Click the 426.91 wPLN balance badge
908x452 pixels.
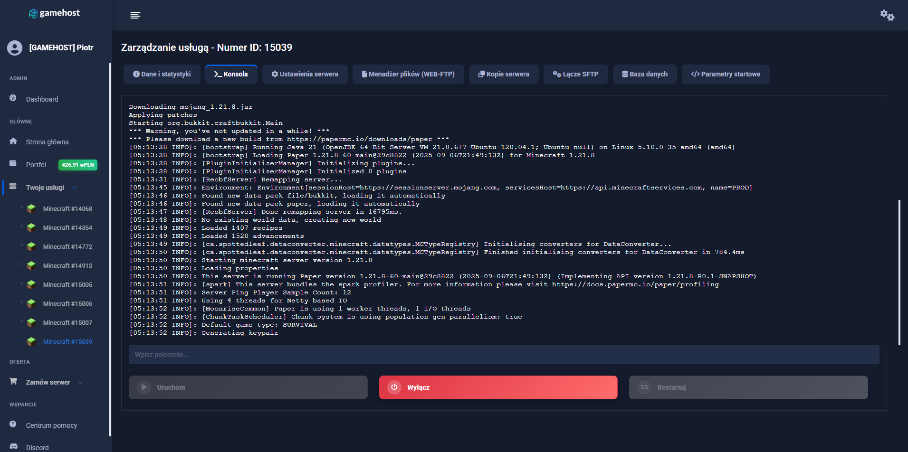point(78,165)
